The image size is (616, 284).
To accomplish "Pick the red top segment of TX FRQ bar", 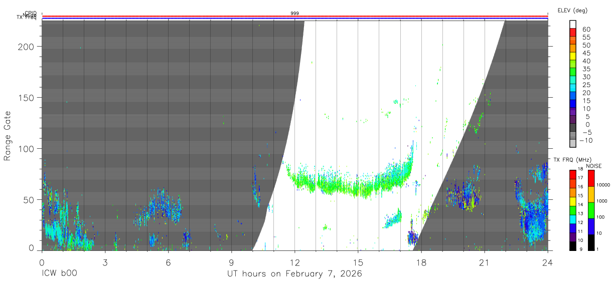I will [x=573, y=174].
